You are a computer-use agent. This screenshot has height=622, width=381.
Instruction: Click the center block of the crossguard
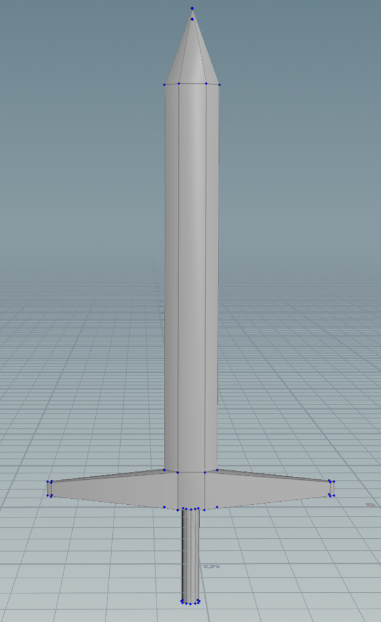click(191, 490)
